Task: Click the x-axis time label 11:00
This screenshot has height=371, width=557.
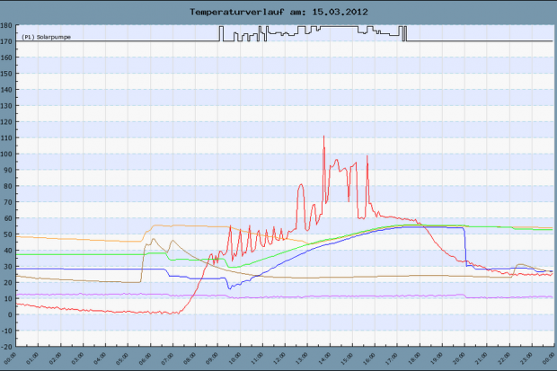Action: click(256, 358)
